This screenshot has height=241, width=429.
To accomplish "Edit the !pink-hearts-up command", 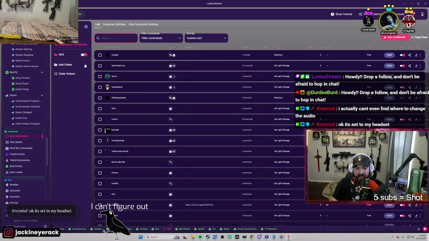I will (416, 66).
